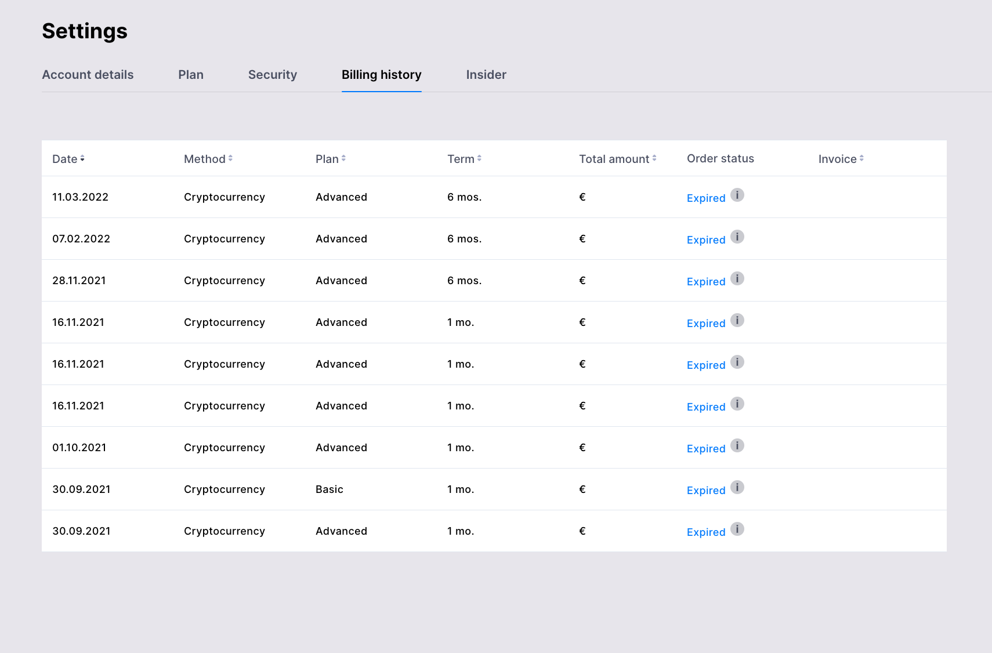Click info icon for 28.11.2021 order
Image resolution: width=992 pixels, height=653 pixels.
[737, 278]
